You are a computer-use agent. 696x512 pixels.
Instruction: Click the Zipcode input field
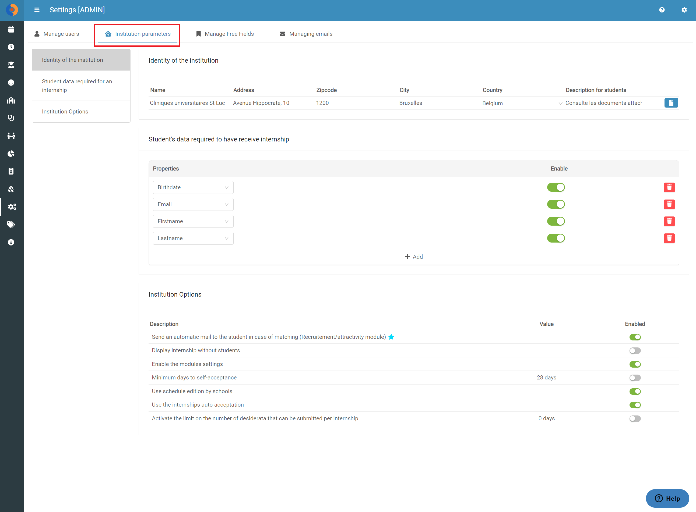[x=357, y=103]
